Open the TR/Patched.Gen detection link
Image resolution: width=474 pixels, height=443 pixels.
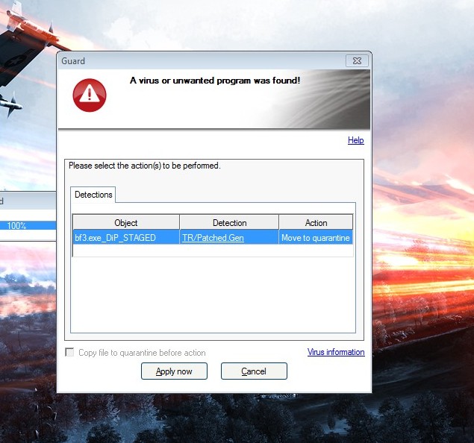click(213, 238)
